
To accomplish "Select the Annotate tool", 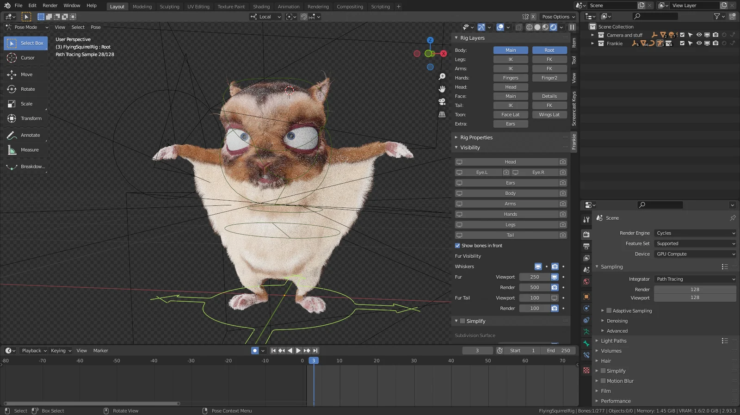I will (25, 135).
